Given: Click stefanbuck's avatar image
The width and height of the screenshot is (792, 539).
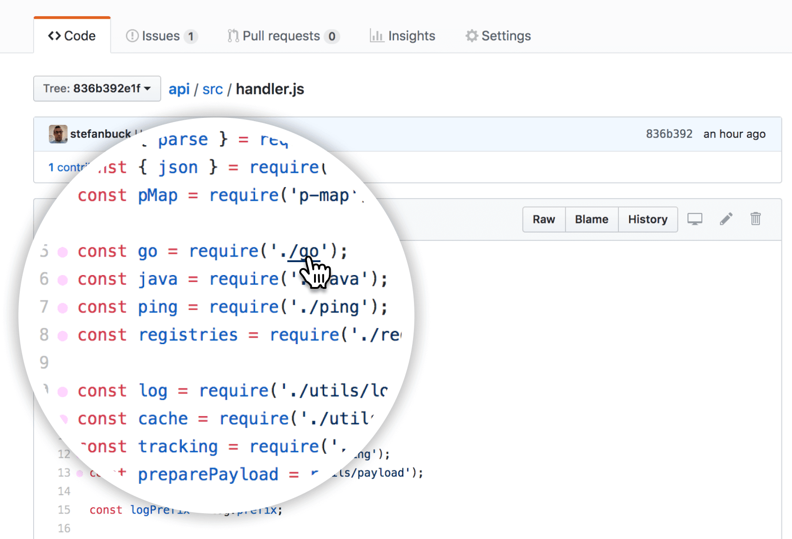Looking at the screenshot, I should pos(58,134).
